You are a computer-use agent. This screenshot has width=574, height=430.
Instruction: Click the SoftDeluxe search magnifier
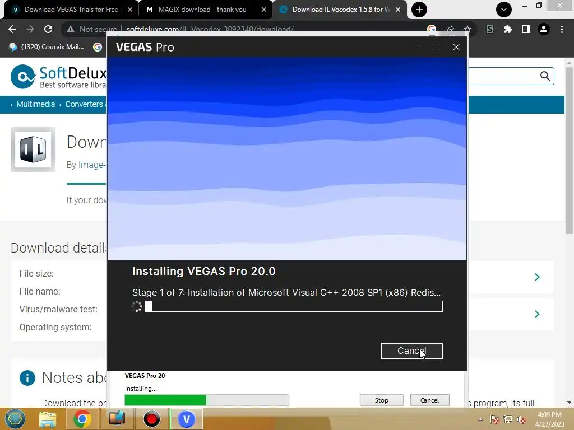[545, 76]
